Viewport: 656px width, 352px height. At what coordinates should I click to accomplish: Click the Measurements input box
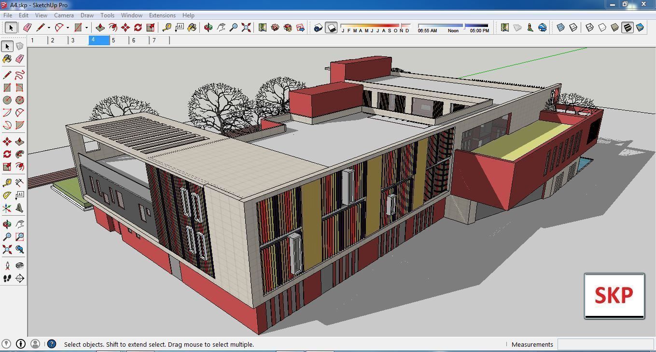pos(605,344)
